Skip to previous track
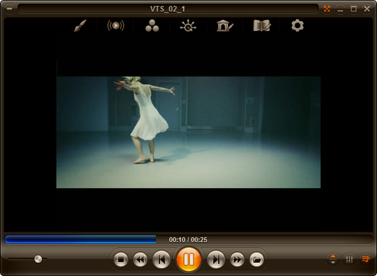Screen dimensions: 377x276 tap(161, 260)
